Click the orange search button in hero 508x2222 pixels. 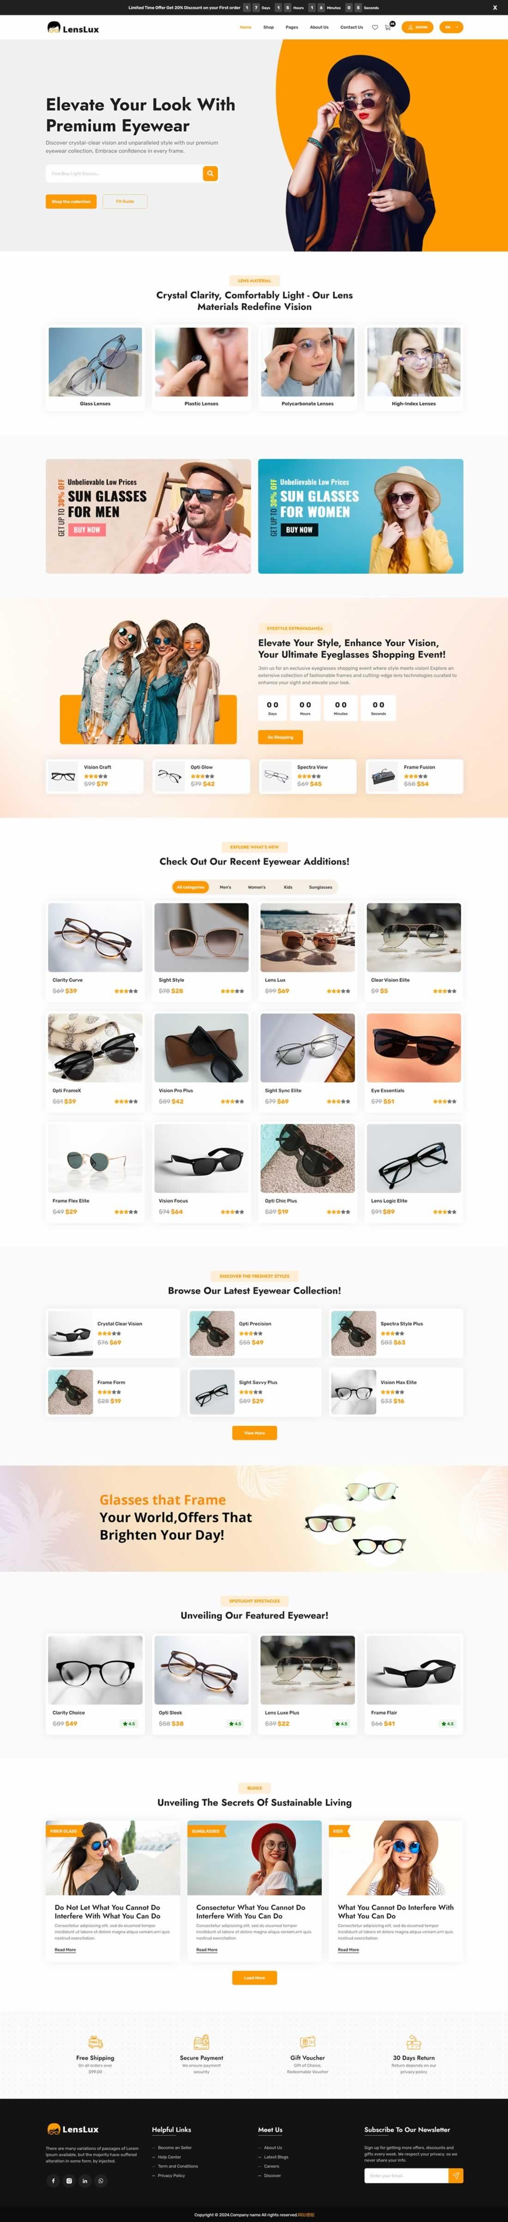[x=210, y=173]
